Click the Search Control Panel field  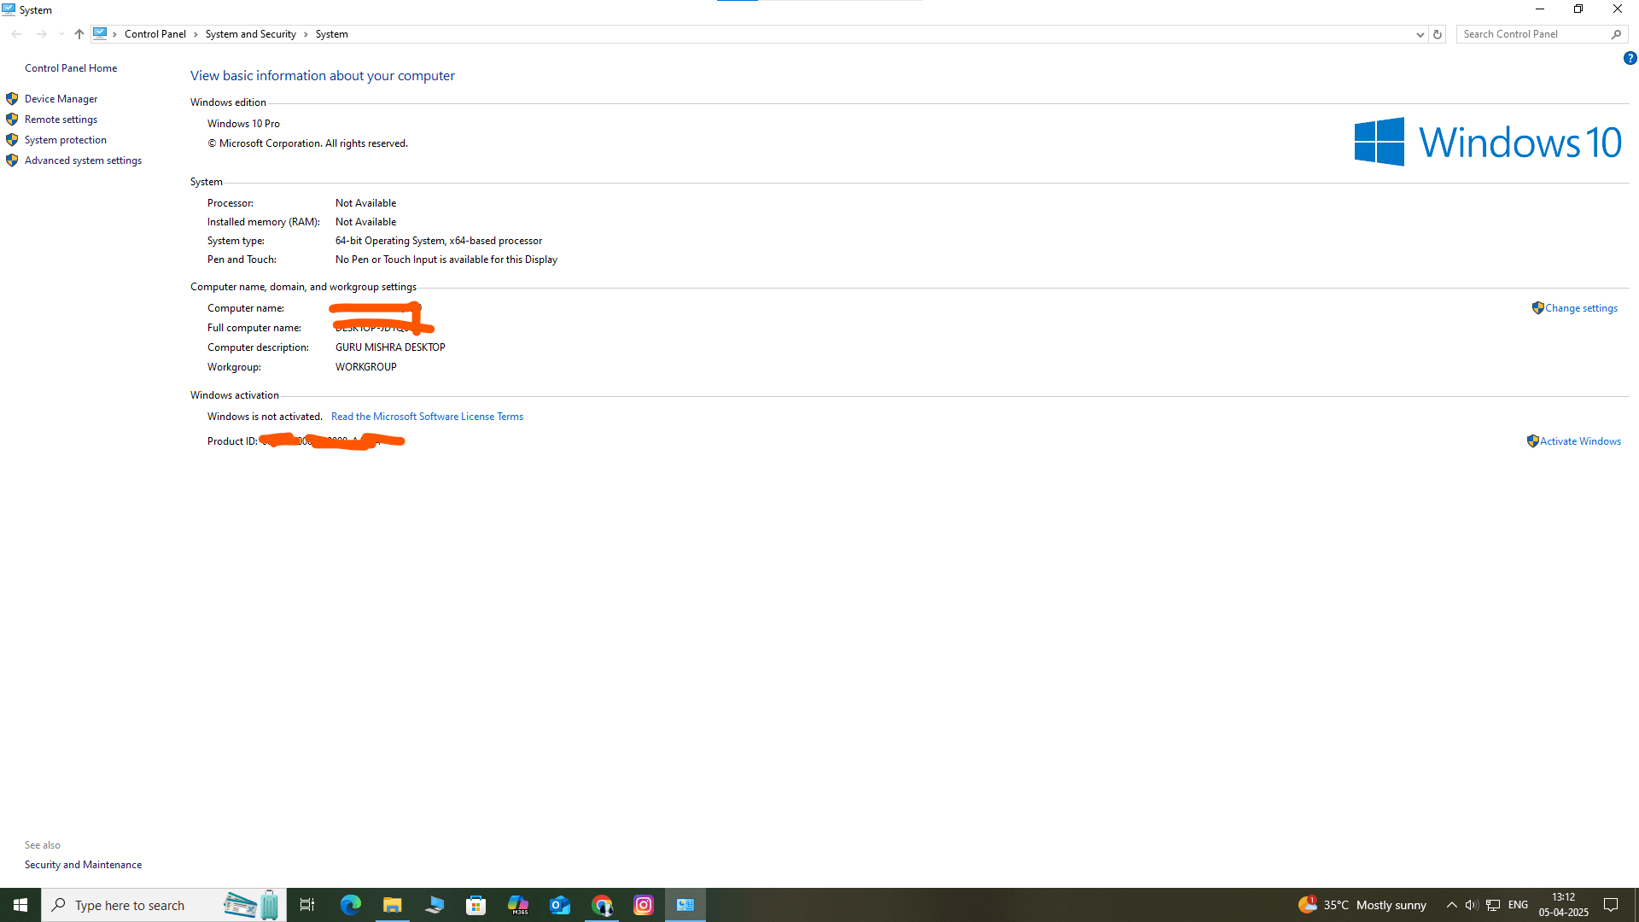[x=1532, y=34]
